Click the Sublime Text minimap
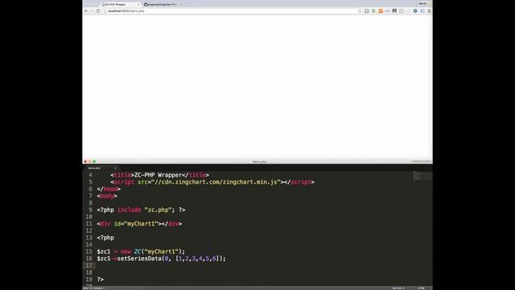This screenshot has width=515, height=290. pyautogui.click(x=422, y=176)
